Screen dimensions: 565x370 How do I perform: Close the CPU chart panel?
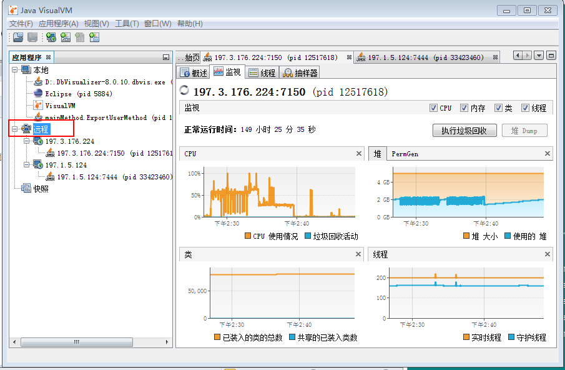click(x=358, y=154)
